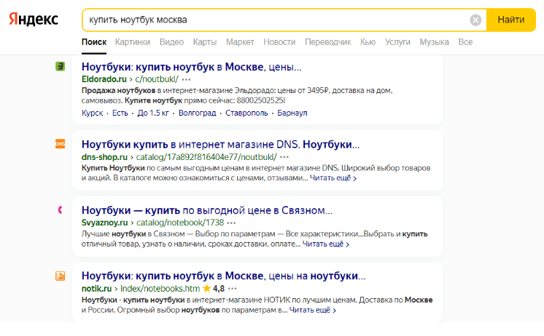The height and width of the screenshot is (336, 544).
Task: Go to the Переводчик tab
Action: pos(327,42)
